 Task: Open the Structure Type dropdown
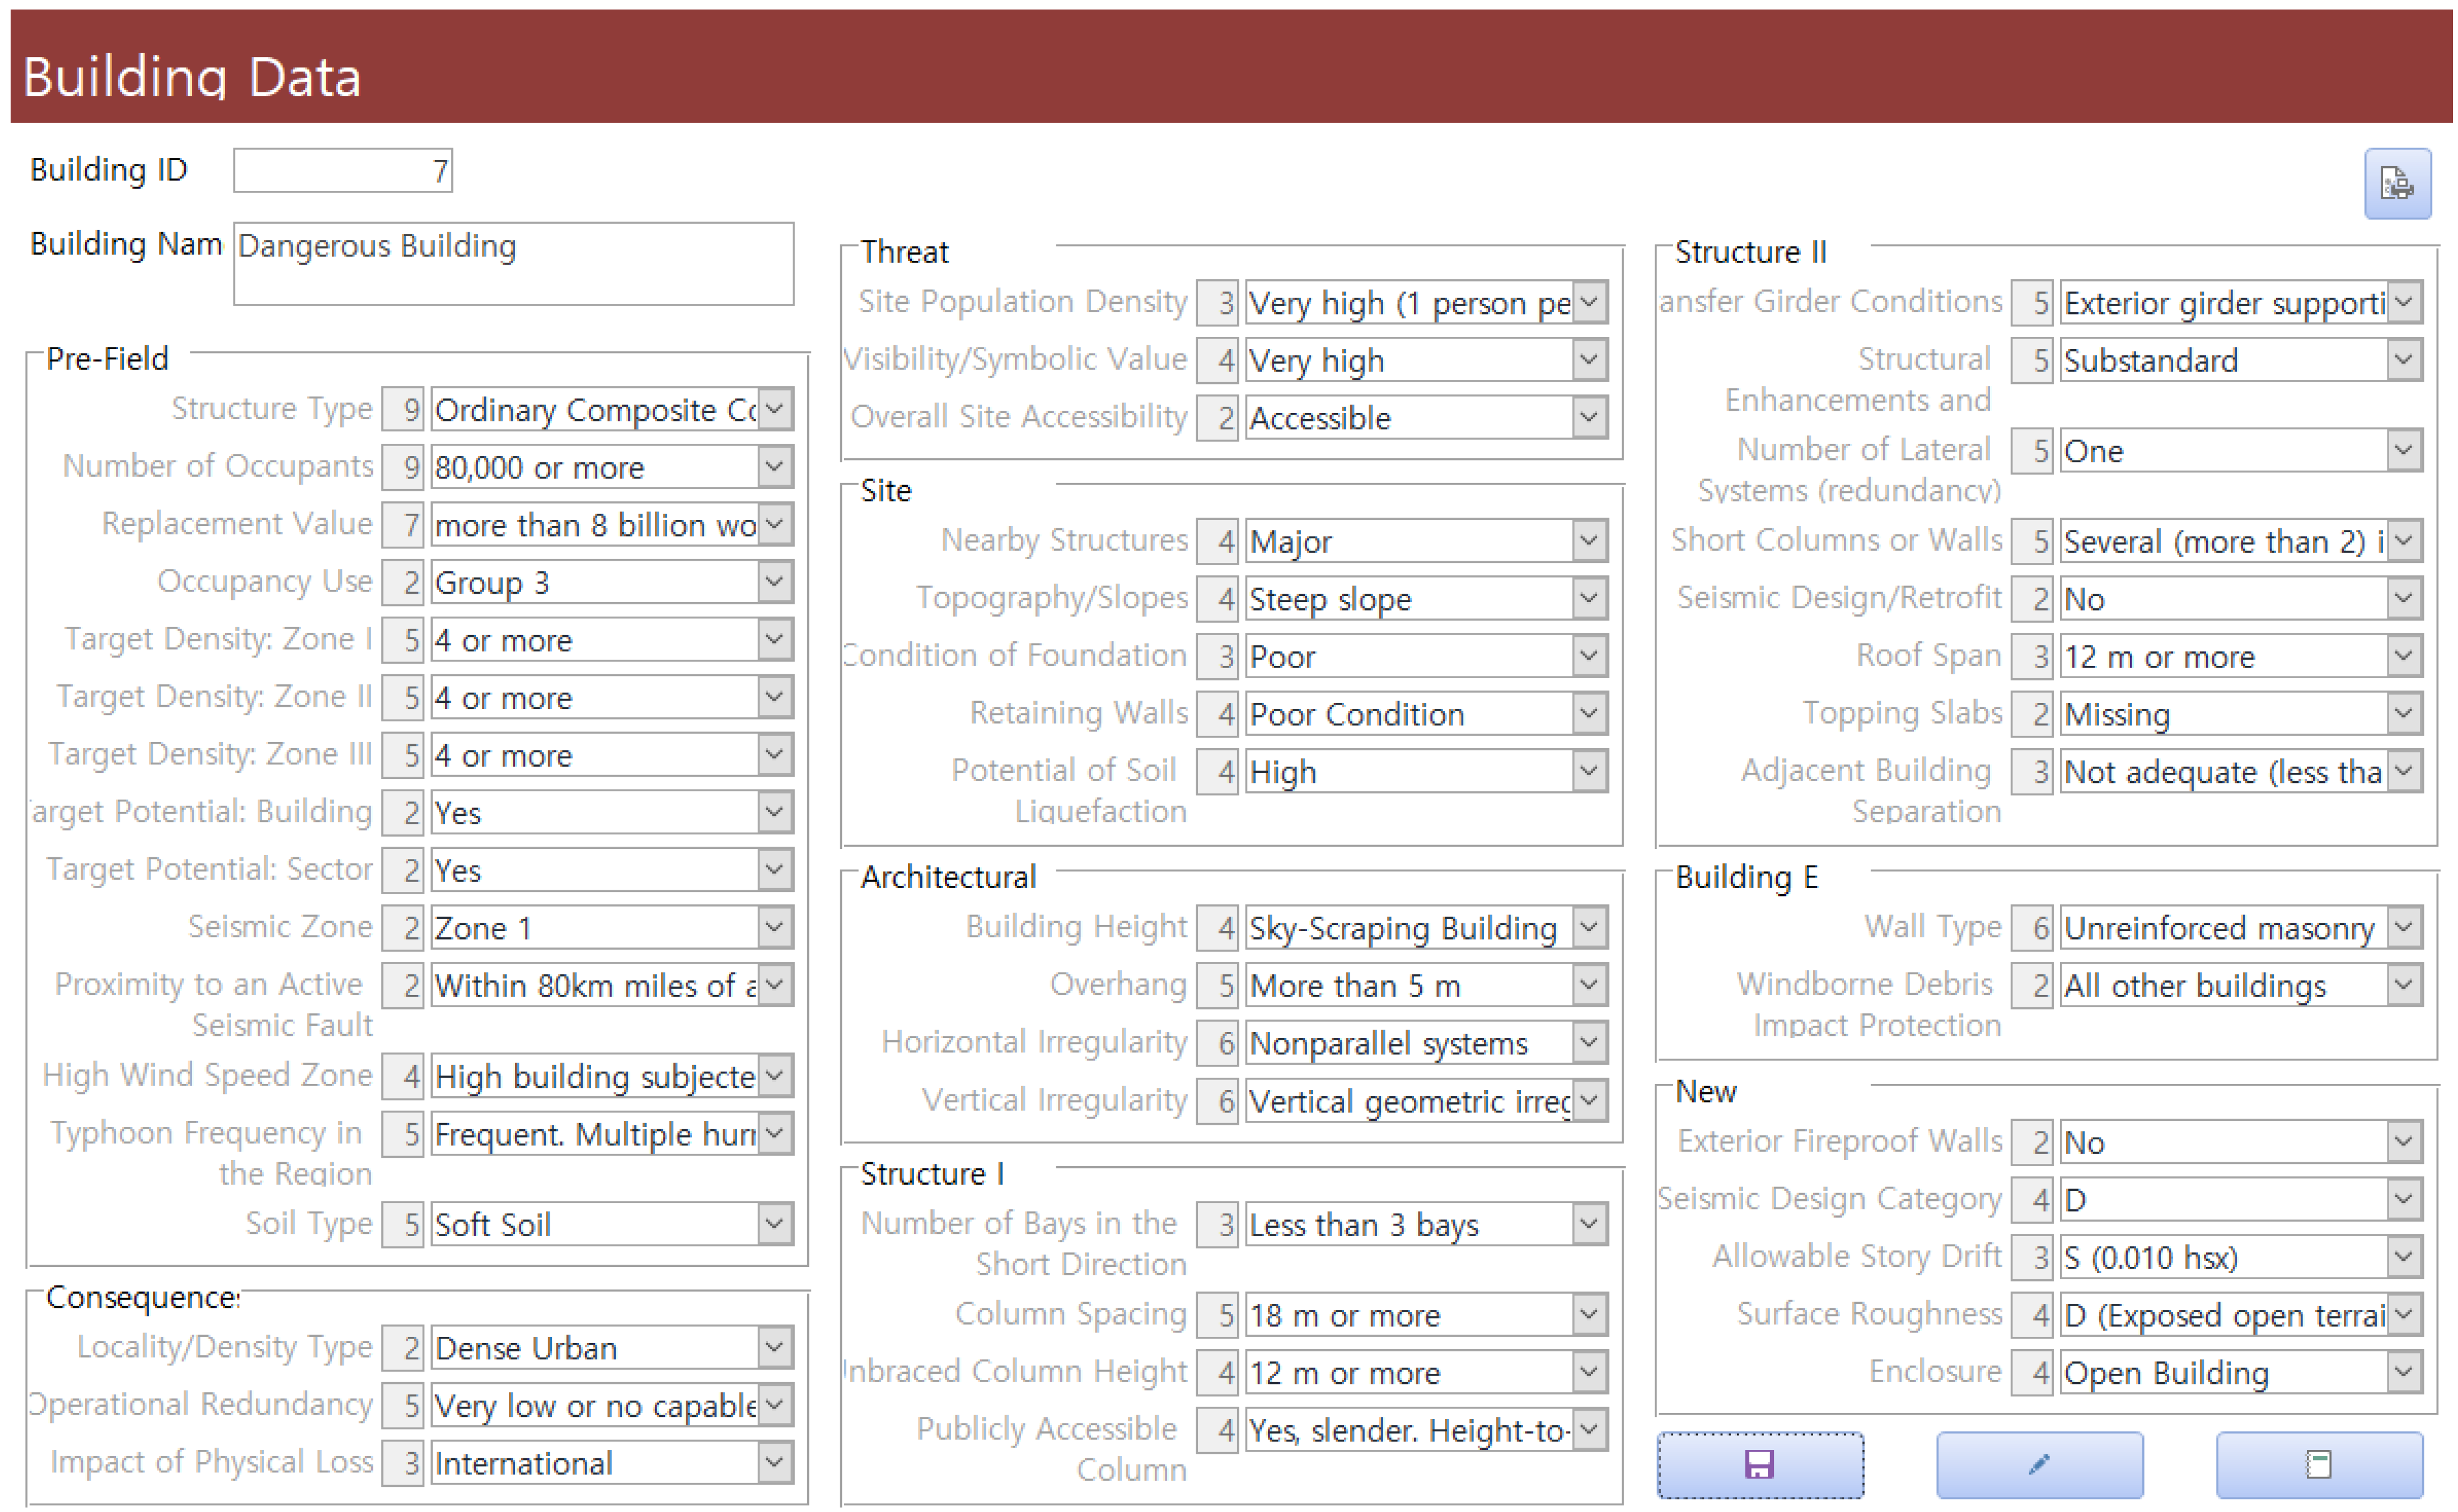(x=774, y=409)
